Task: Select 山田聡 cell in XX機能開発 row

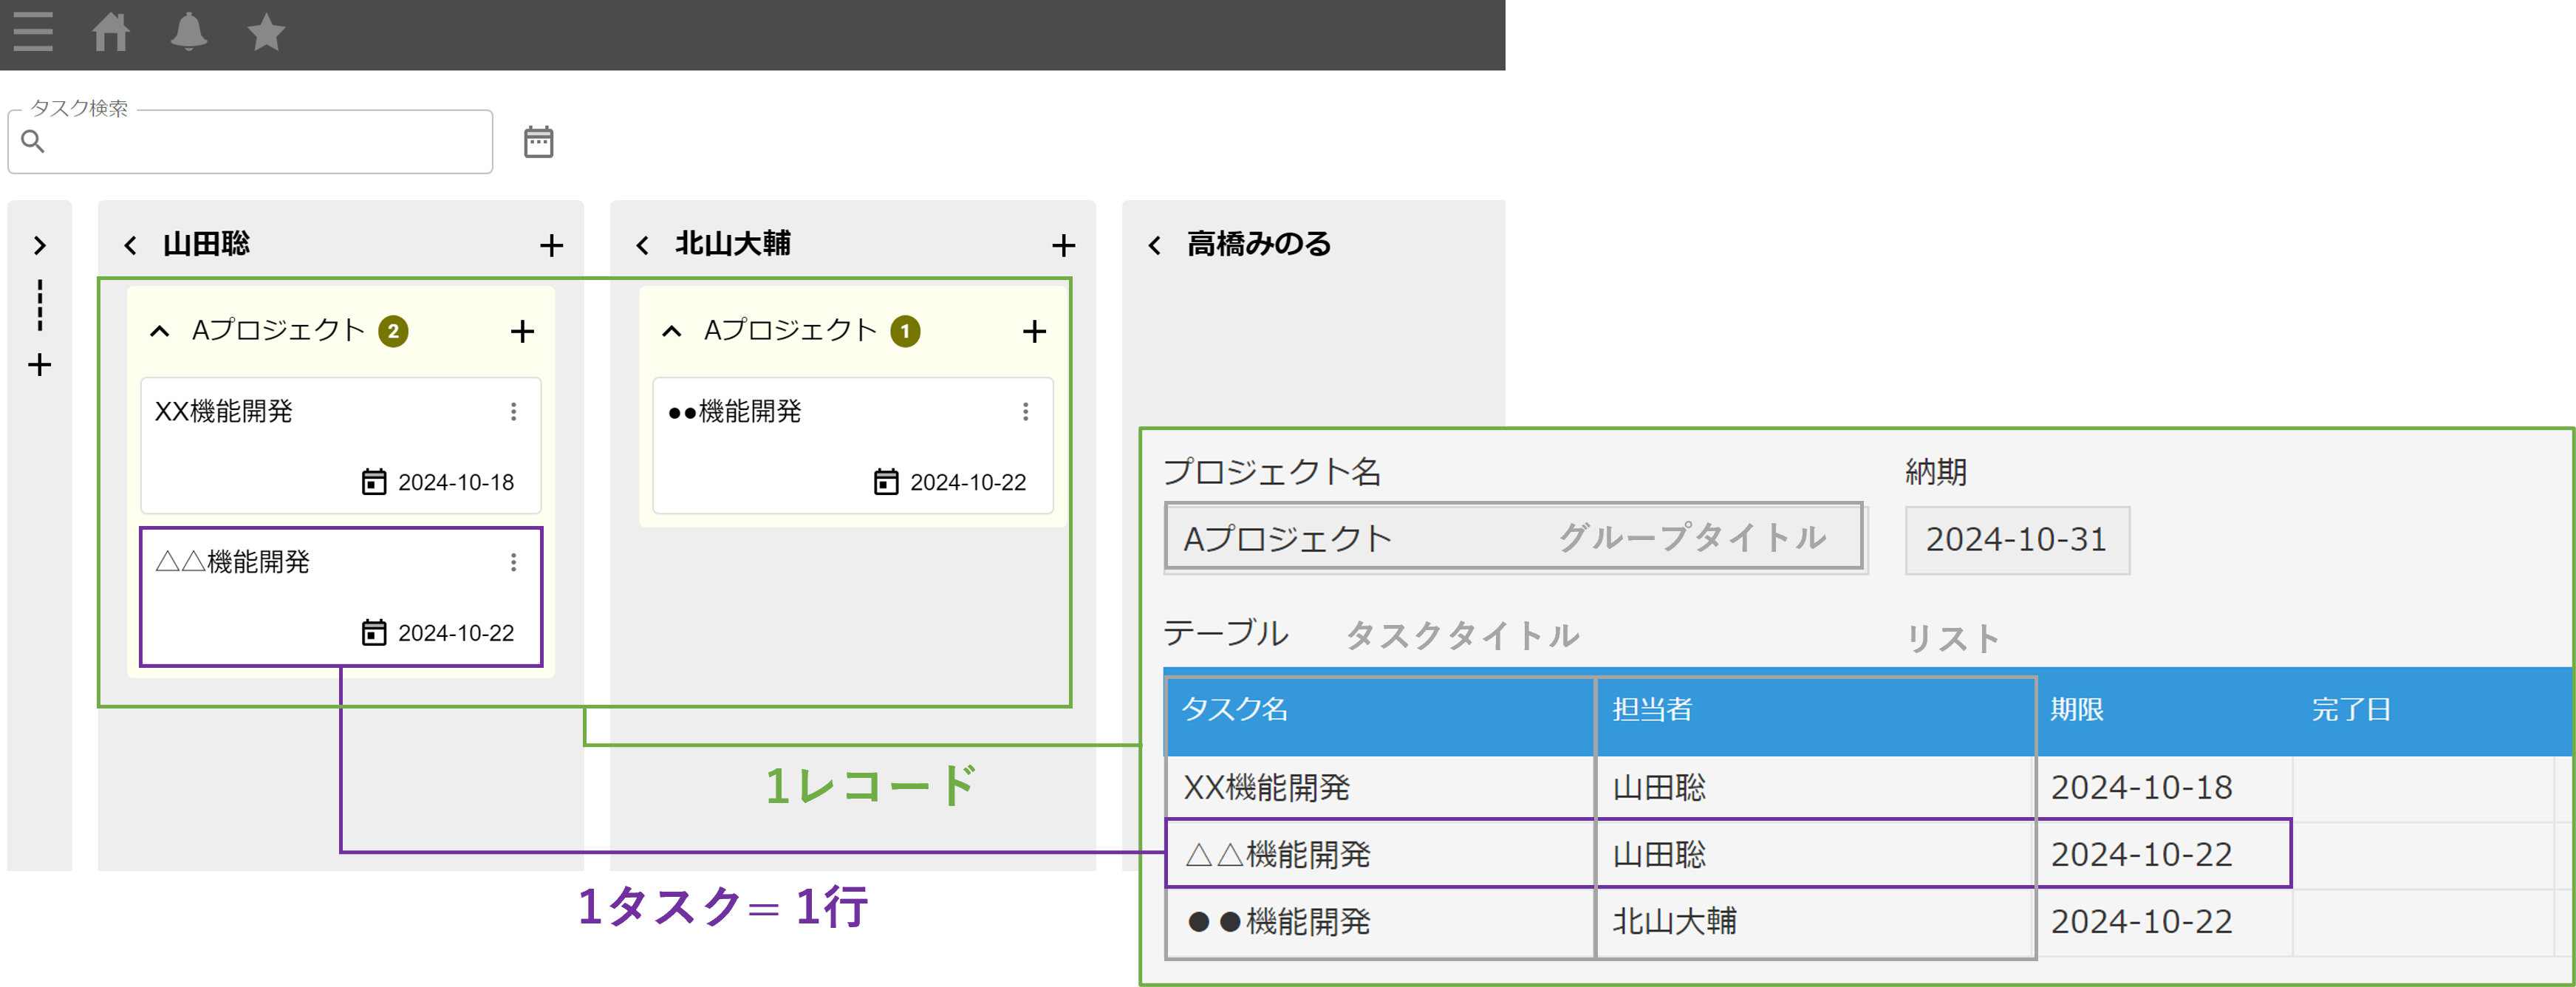Action: (x=1816, y=788)
